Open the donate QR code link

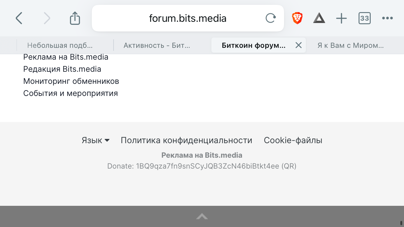pyautogui.click(x=289, y=166)
